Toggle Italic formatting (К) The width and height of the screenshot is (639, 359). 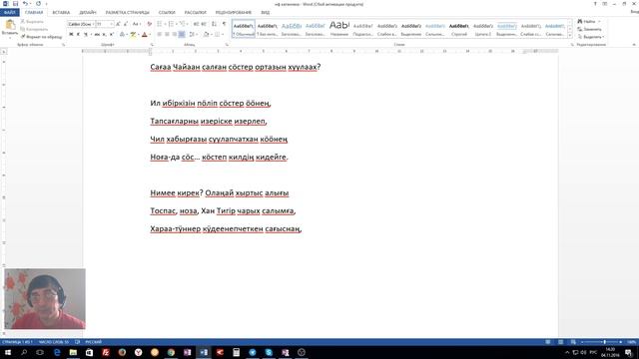pyautogui.click(x=78, y=35)
